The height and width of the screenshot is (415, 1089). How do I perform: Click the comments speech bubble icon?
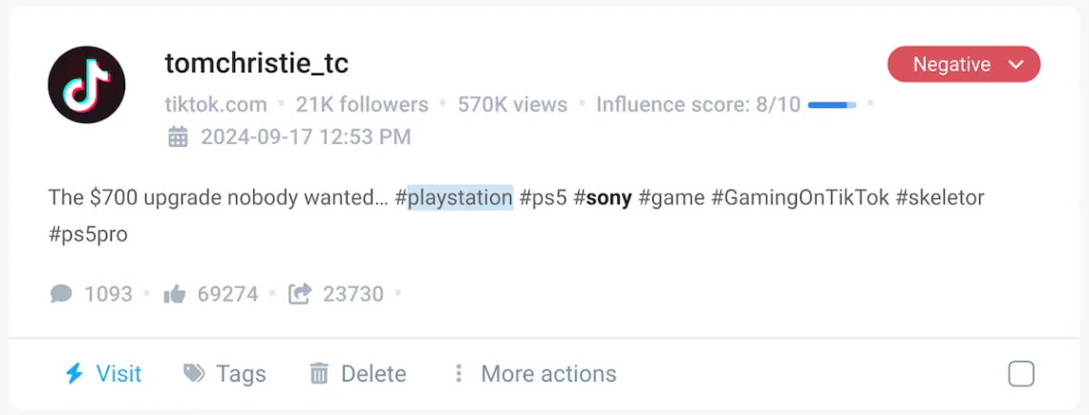coord(61,294)
